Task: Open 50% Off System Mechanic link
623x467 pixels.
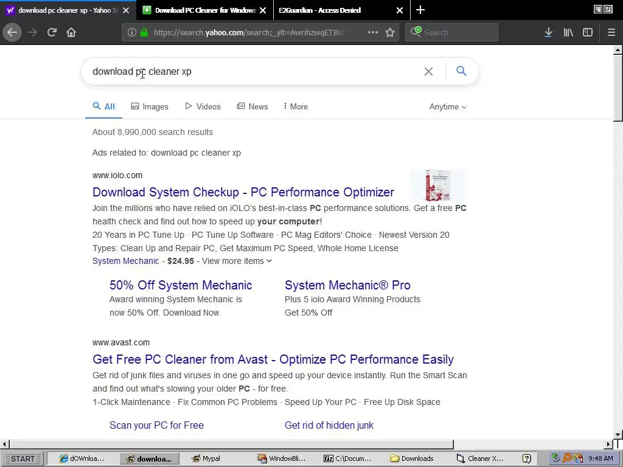Action: (x=181, y=285)
